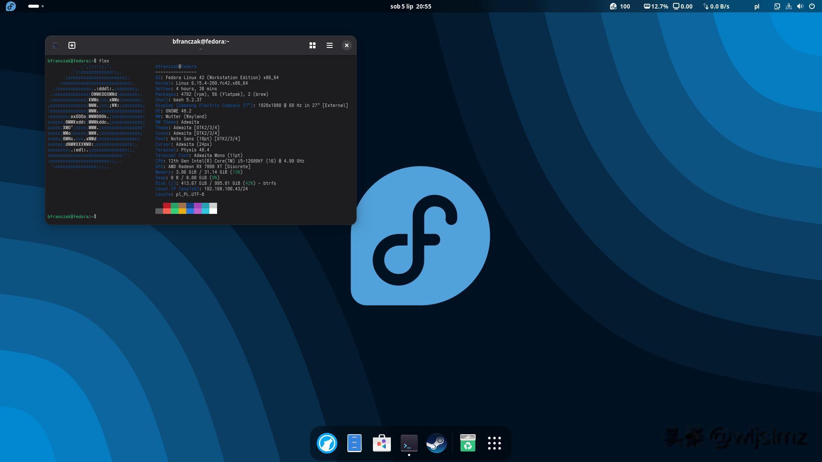Open the LibreWolf browser from dock

pos(327,443)
